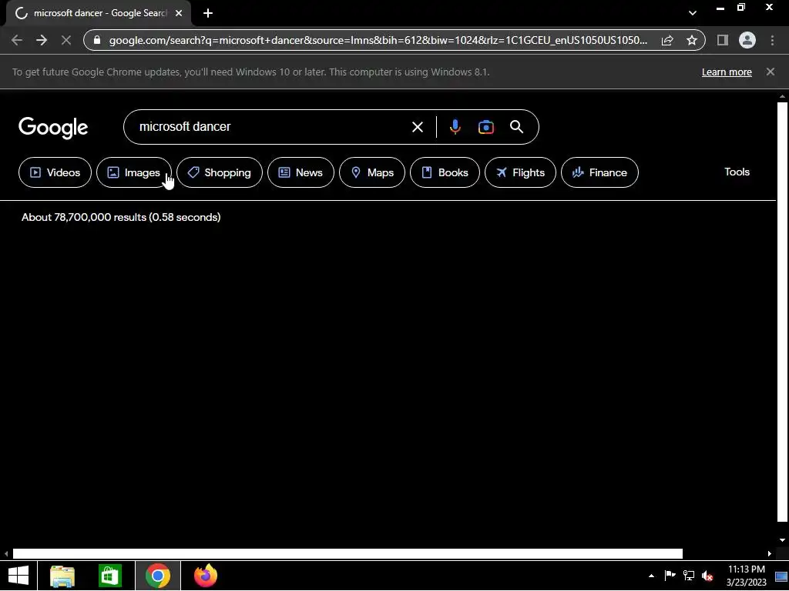Open the search Tools options
This screenshot has height=591, width=789.
tap(737, 172)
